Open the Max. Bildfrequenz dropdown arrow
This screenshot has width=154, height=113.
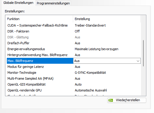pyautogui.click(x=138, y=61)
